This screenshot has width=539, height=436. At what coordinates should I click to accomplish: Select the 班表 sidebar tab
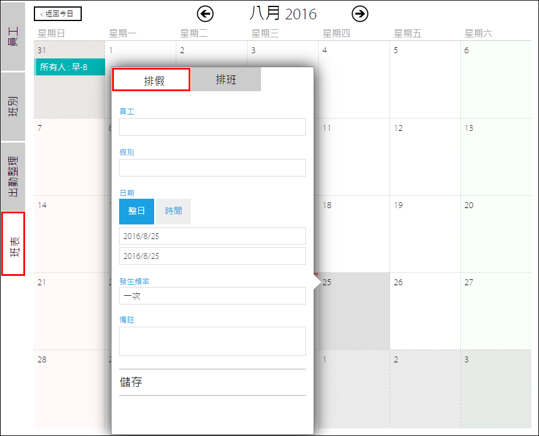pyautogui.click(x=13, y=244)
